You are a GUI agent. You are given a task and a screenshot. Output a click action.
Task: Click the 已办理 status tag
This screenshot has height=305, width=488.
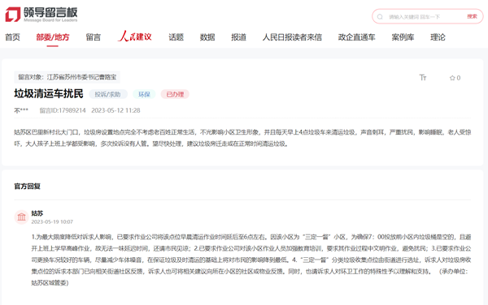pyautogui.click(x=175, y=94)
